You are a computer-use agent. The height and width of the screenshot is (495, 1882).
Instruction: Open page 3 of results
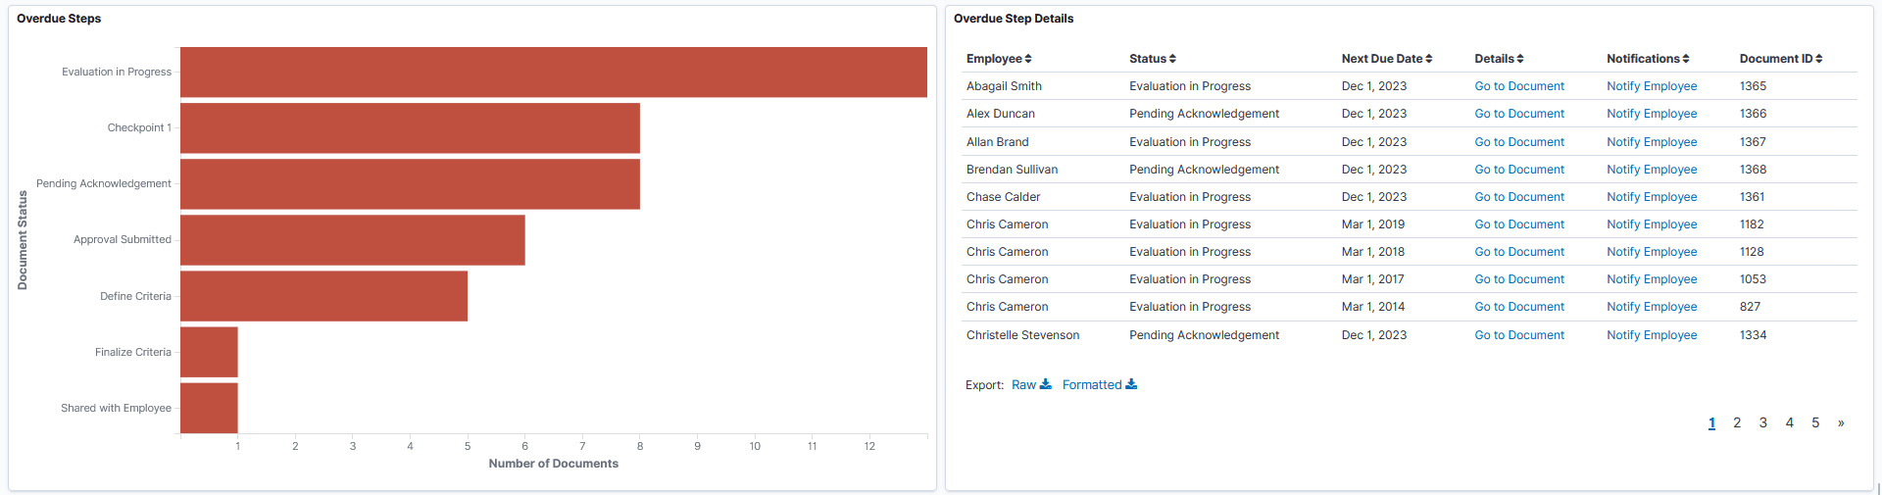[1763, 423]
